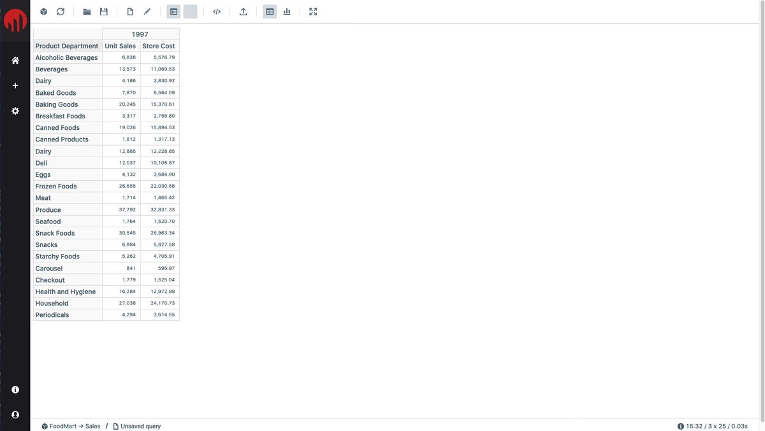This screenshot has width=765, height=431.
Task: Click the 841 Carousel unit sales cell
Action: [121, 268]
